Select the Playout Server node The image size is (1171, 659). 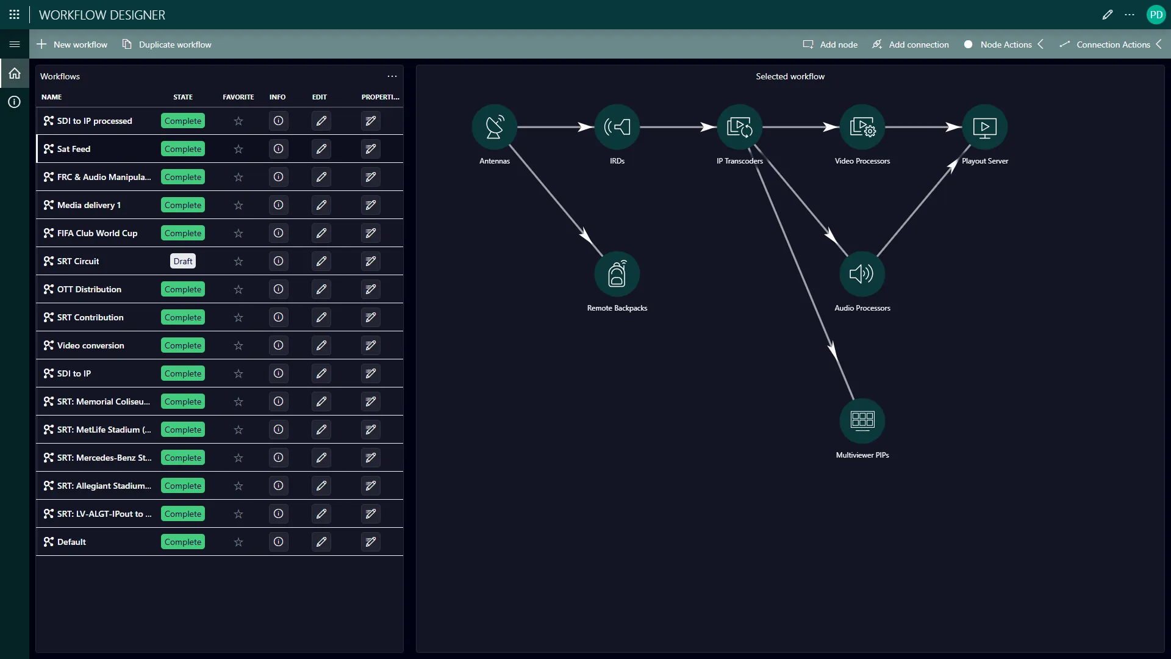pos(985,127)
